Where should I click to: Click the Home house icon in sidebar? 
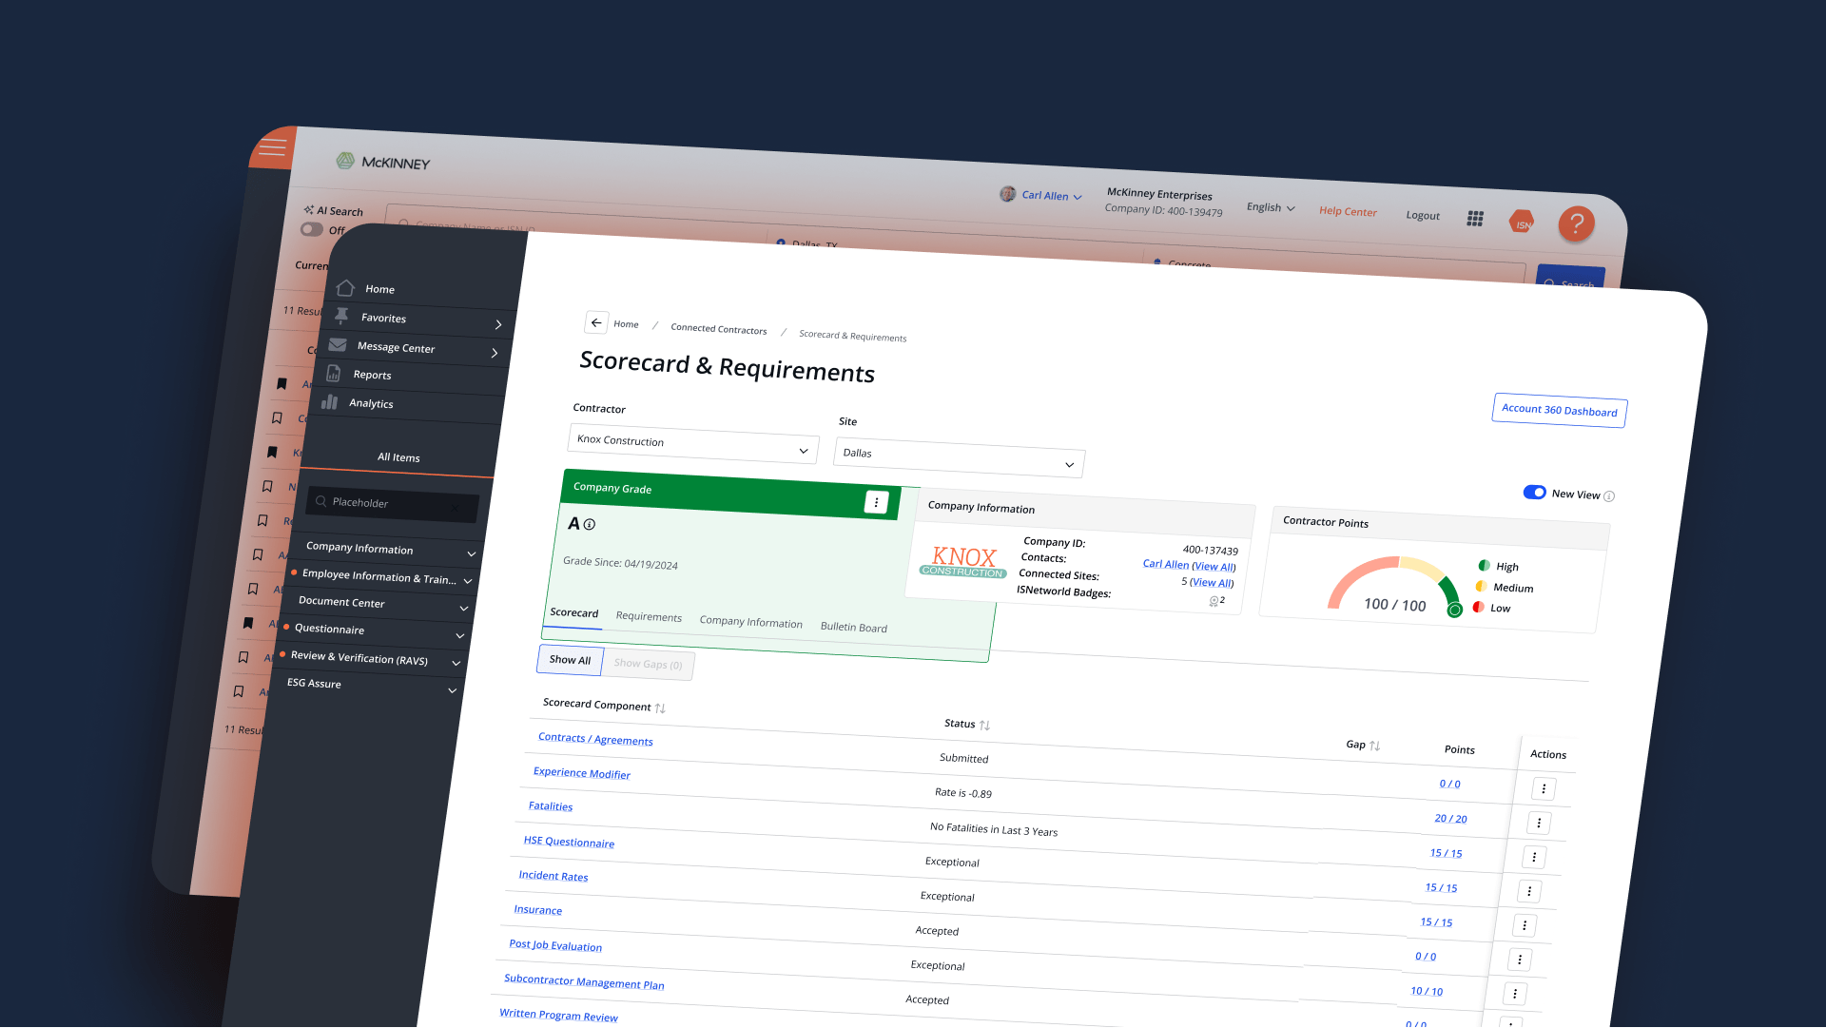[345, 287]
